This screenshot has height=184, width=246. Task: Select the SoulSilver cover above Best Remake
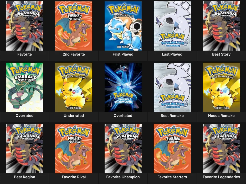(172, 87)
